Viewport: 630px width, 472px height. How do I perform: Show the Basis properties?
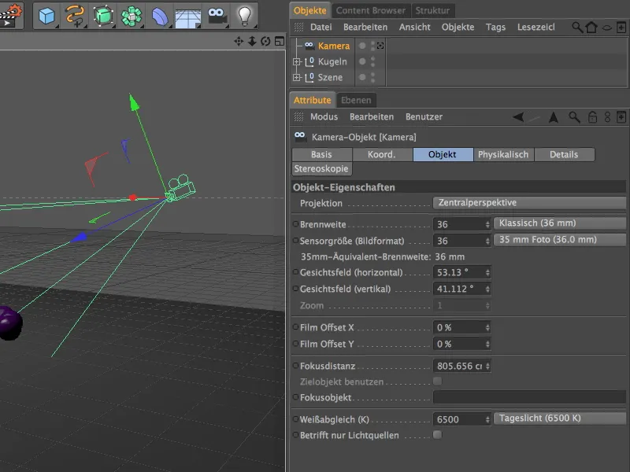click(322, 154)
